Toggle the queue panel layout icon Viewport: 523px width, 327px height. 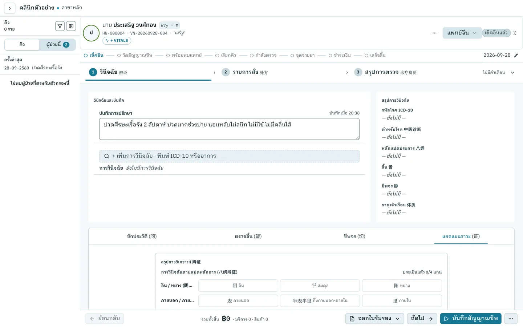pos(71,26)
